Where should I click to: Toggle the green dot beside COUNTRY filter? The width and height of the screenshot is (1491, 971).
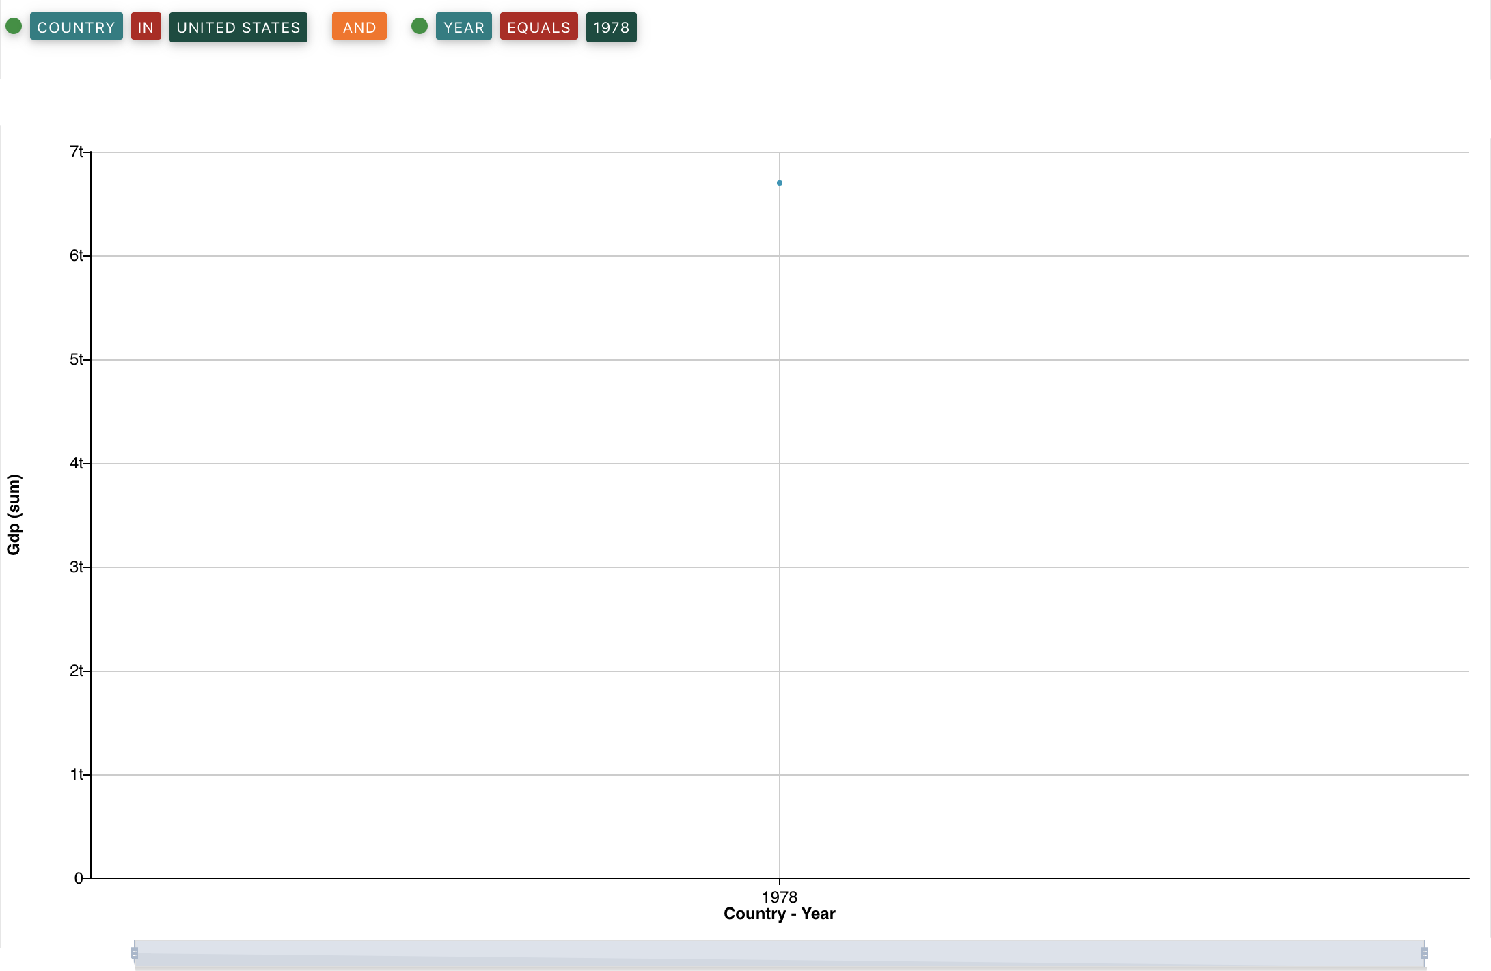click(14, 27)
